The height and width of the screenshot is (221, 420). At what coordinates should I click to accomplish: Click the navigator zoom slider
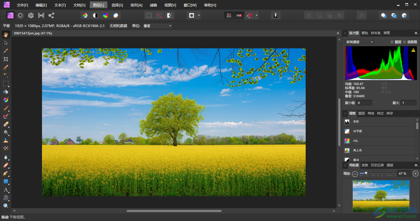click(366, 173)
